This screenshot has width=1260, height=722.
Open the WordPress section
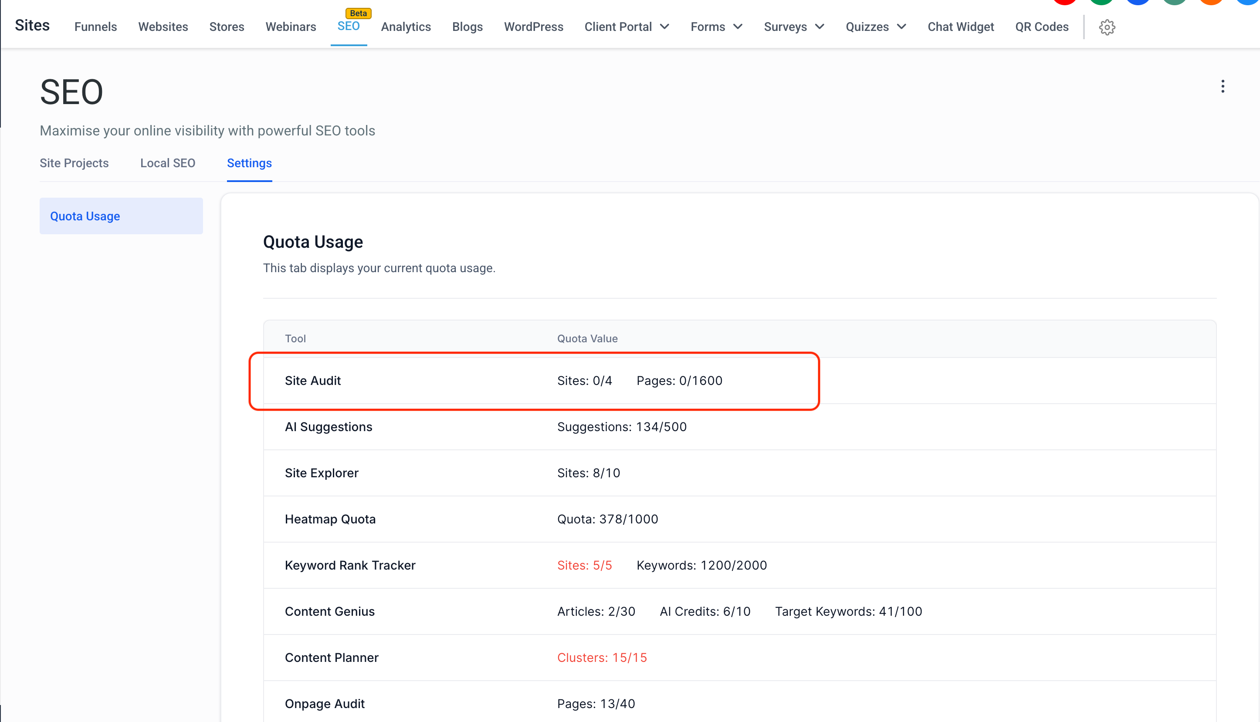point(533,27)
